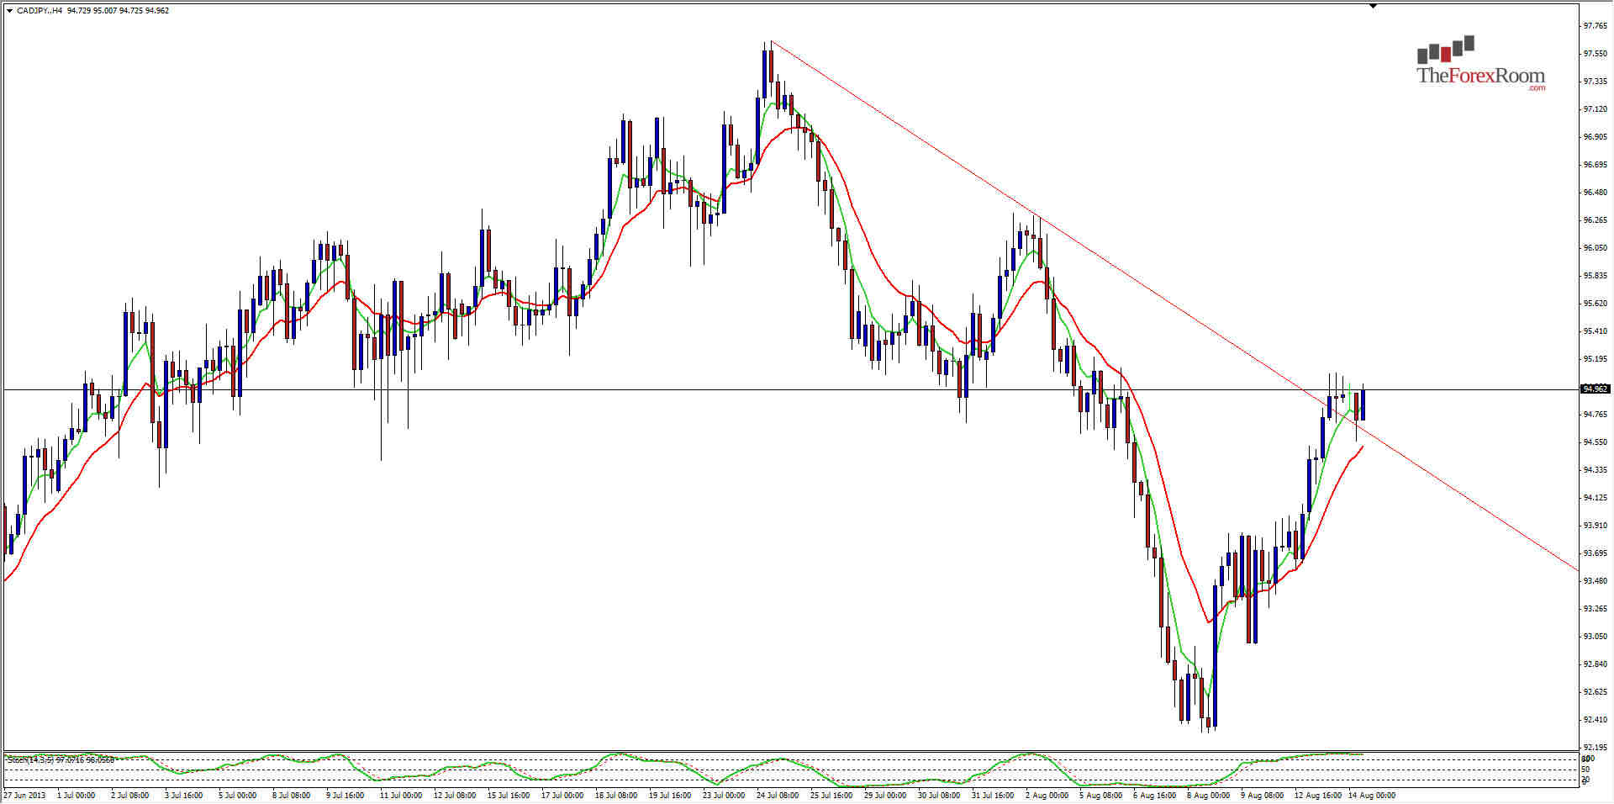Click the 14 Aug 00:00 time label
The image size is (1614, 804).
point(1372,795)
